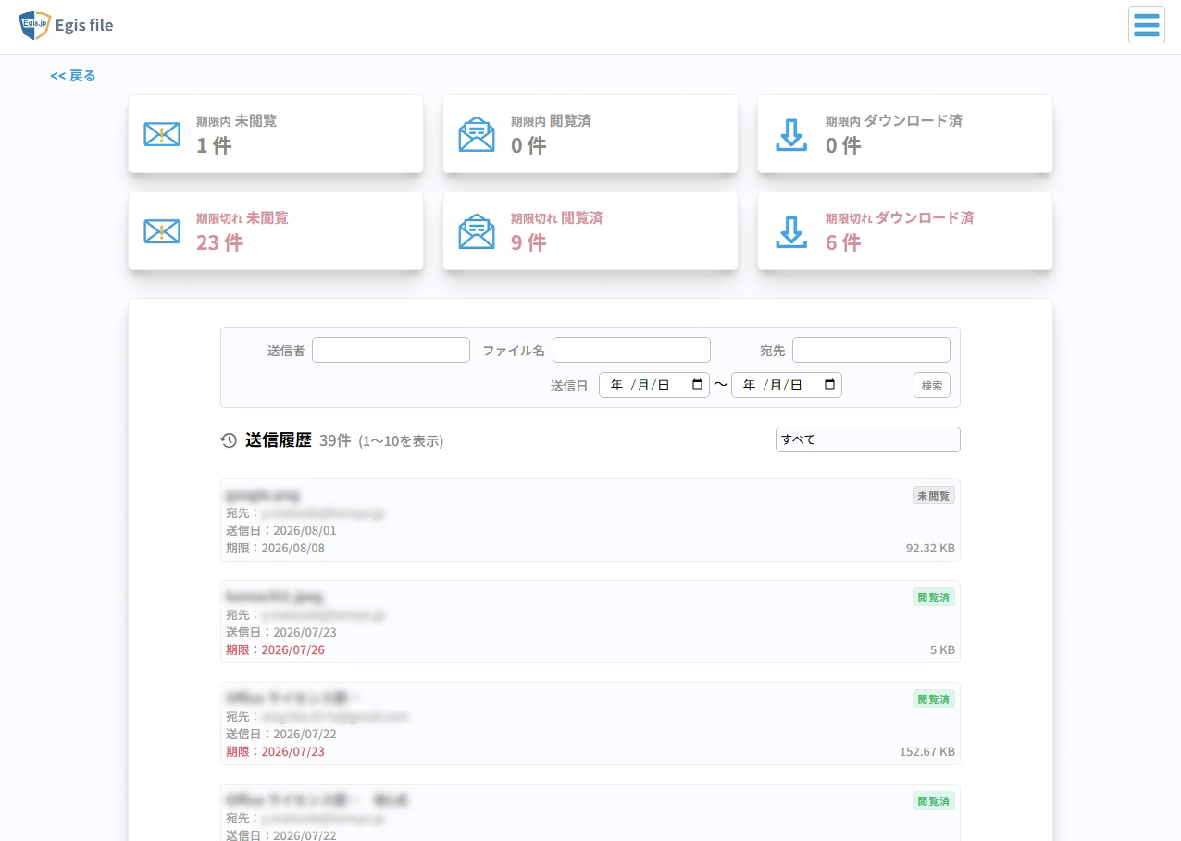Open the すべて status filter dropdown
Viewport: 1181px width, 841px height.
pyautogui.click(x=868, y=439)
